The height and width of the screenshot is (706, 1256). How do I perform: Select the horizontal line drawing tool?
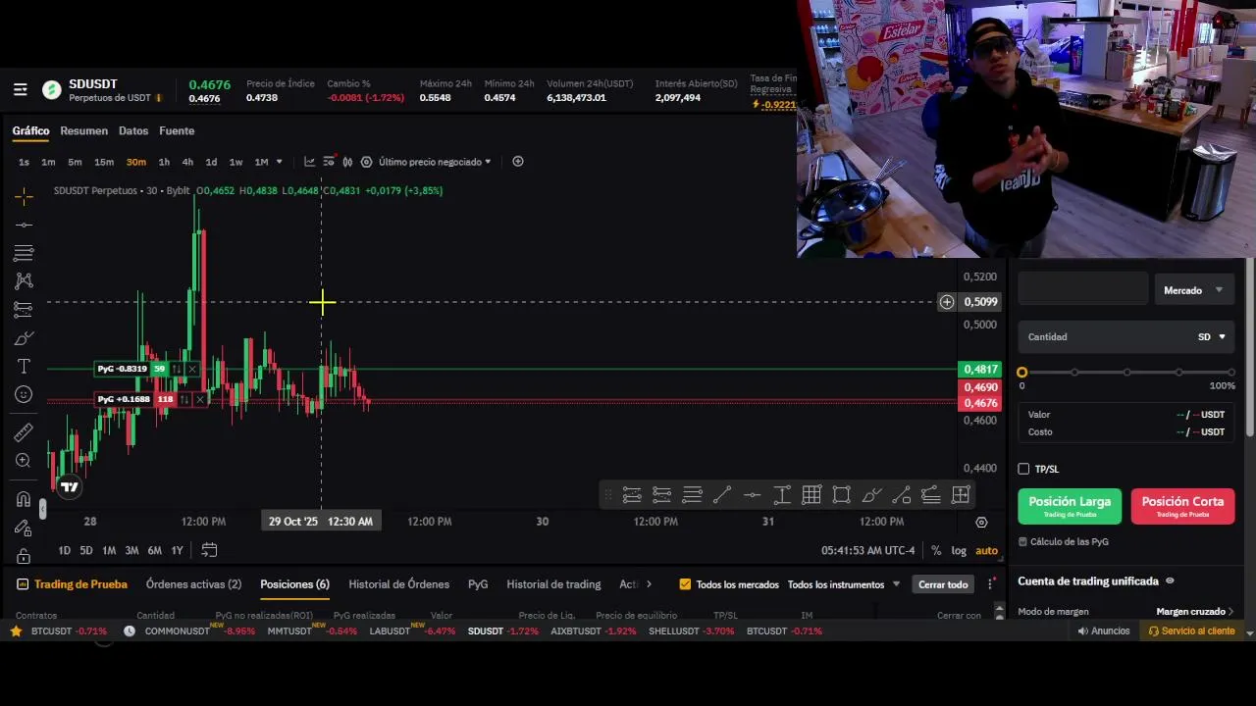pos(24,226)
